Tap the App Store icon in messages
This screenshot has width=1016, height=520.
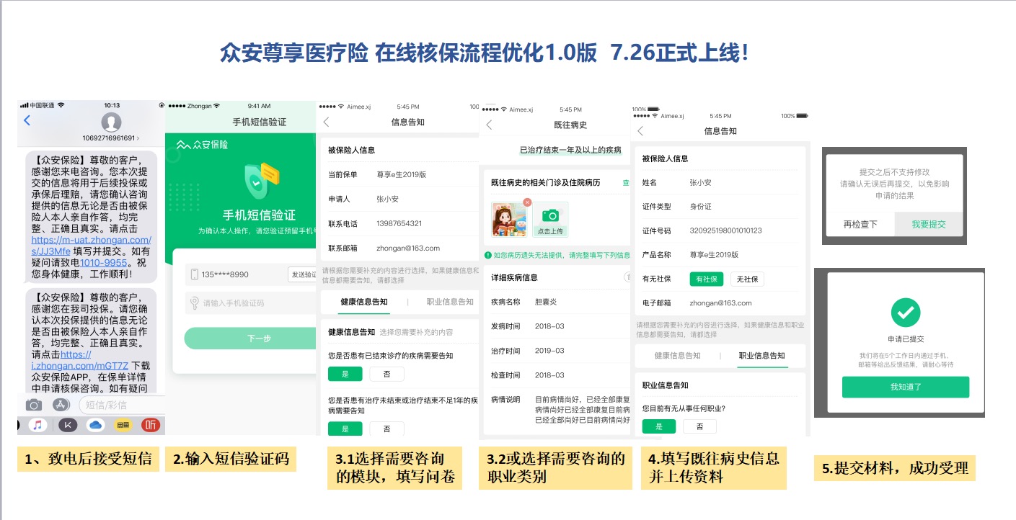coord(61,405)
